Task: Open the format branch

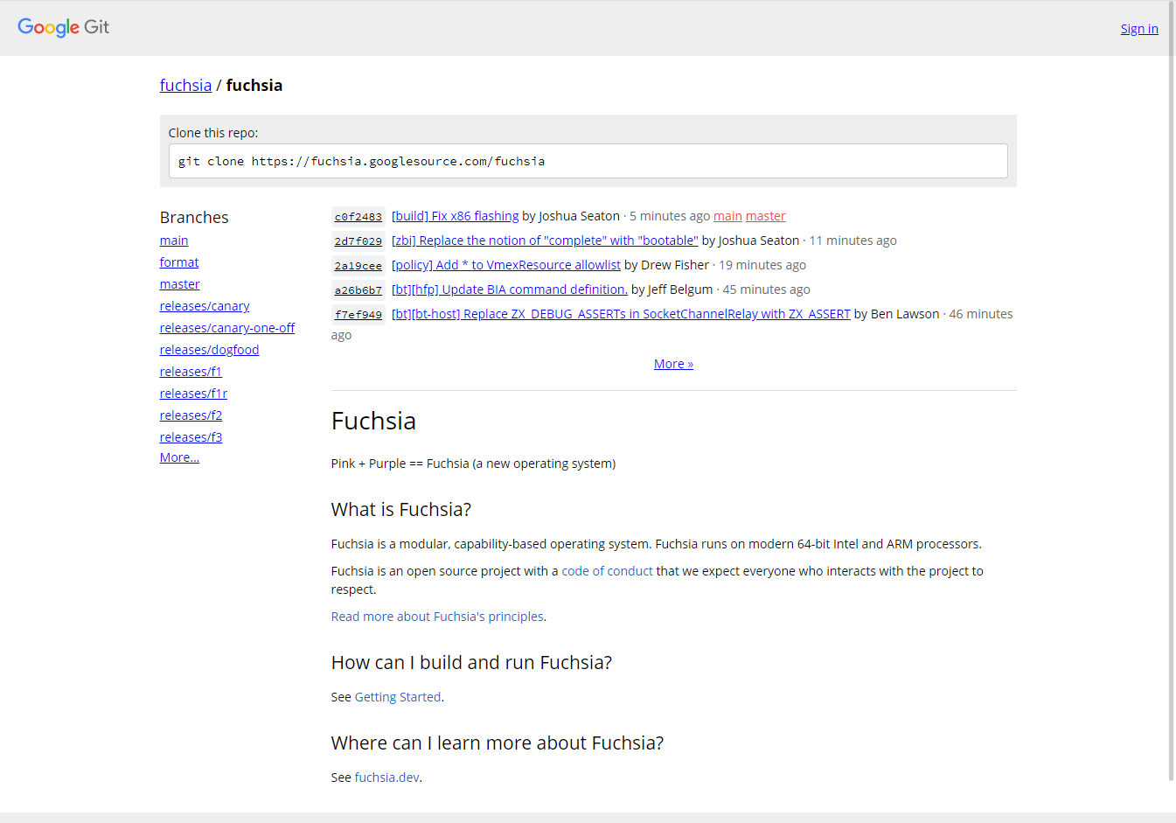Action: 179,262
